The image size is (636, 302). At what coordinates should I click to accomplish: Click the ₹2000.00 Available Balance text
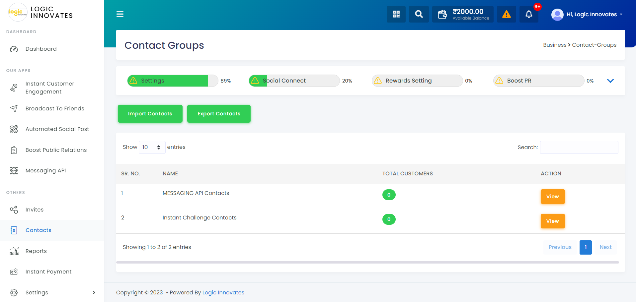pos(471,14)
